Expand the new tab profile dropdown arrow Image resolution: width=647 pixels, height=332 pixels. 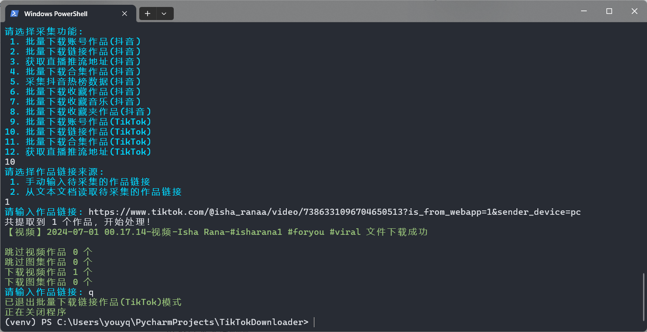(164, 14)
